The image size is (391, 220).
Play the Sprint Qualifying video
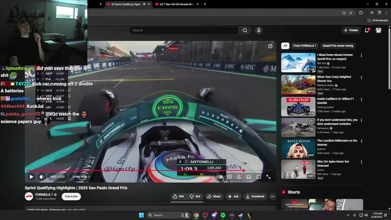[31, 177]
